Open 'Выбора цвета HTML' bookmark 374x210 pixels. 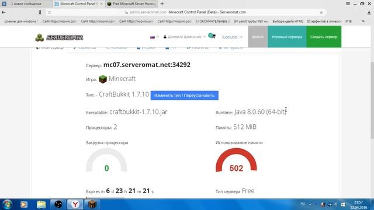tap(288, 21)
